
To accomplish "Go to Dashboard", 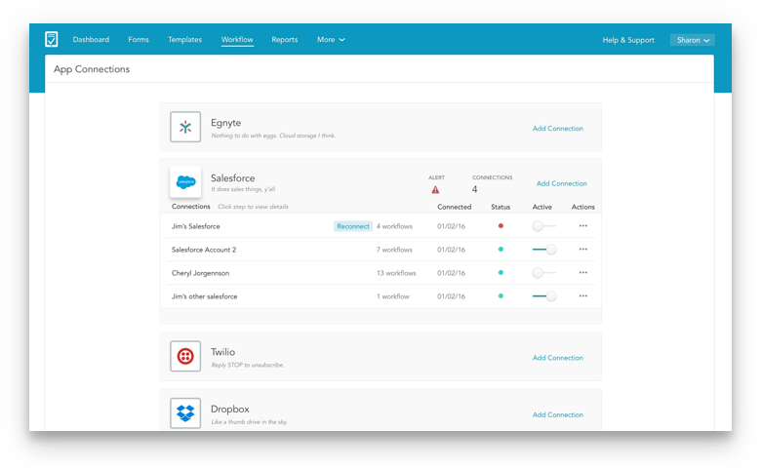I will 91,40.
